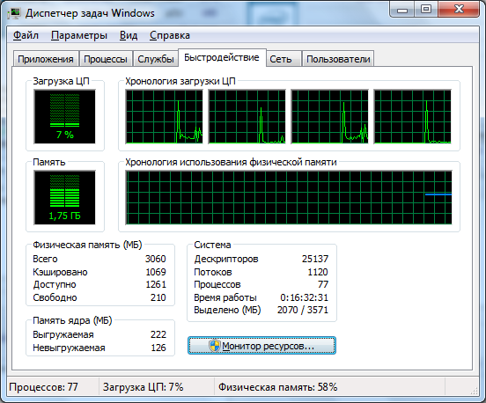Image resolution: width=486 pixels, height=403 pixels.
Task: Click the Кэшировано value 1069
Action: (x=156, y=272)
